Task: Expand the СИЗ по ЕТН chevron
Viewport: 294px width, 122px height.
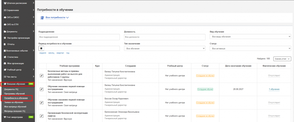Action: click(x=33, y=24)
